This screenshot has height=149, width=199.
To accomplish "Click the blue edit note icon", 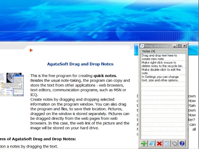I will click(152, 143).
